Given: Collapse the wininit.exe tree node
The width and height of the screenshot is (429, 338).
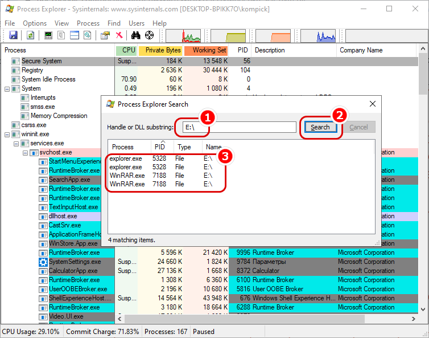Looking at the screenshot, I should 7,135.
